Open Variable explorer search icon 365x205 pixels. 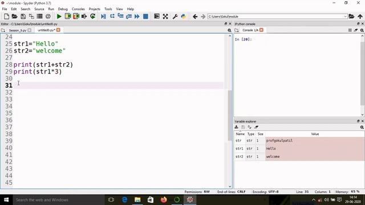(362, 127)
